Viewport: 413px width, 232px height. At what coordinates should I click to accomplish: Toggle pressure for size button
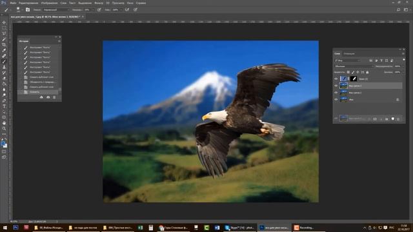pos(136,10)
